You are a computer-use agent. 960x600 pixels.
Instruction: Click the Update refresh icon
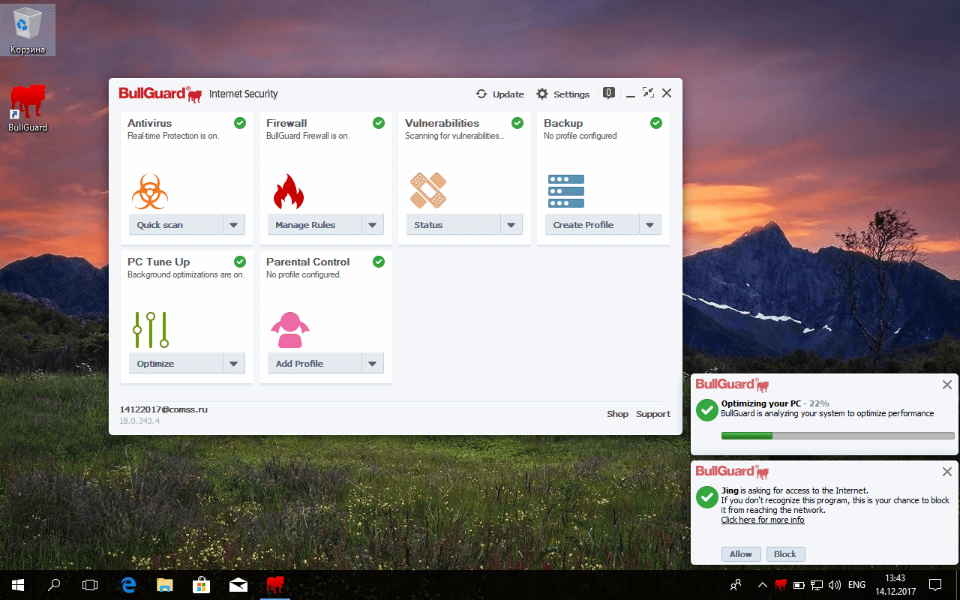(x=481, y=94)
